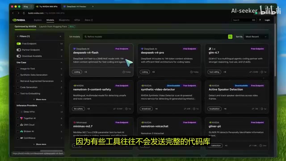
Task: Check Synthetic Data Generation use case
Action: pos(18,75)
